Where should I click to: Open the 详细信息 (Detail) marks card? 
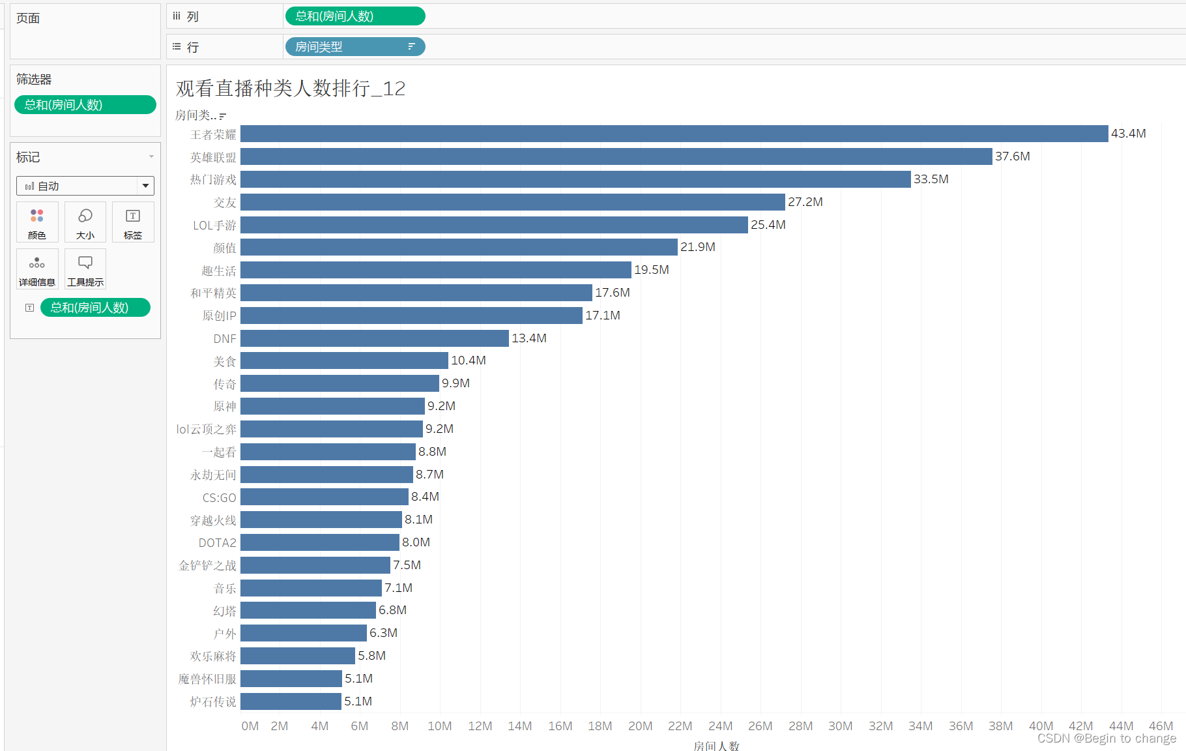coord(37,269)
